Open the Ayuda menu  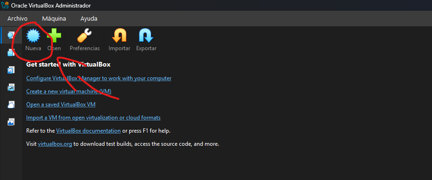[89, 19]
